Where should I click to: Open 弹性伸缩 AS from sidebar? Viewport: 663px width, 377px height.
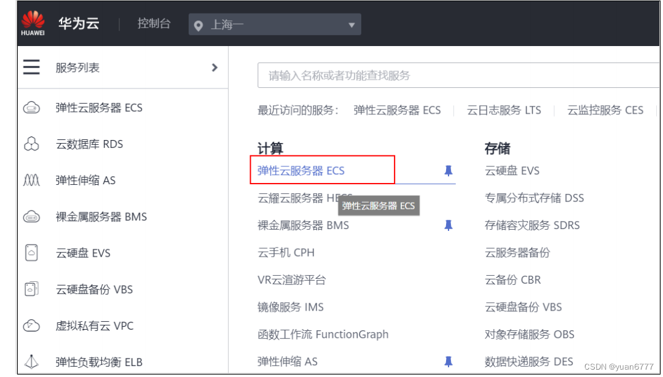coord(85,181)
